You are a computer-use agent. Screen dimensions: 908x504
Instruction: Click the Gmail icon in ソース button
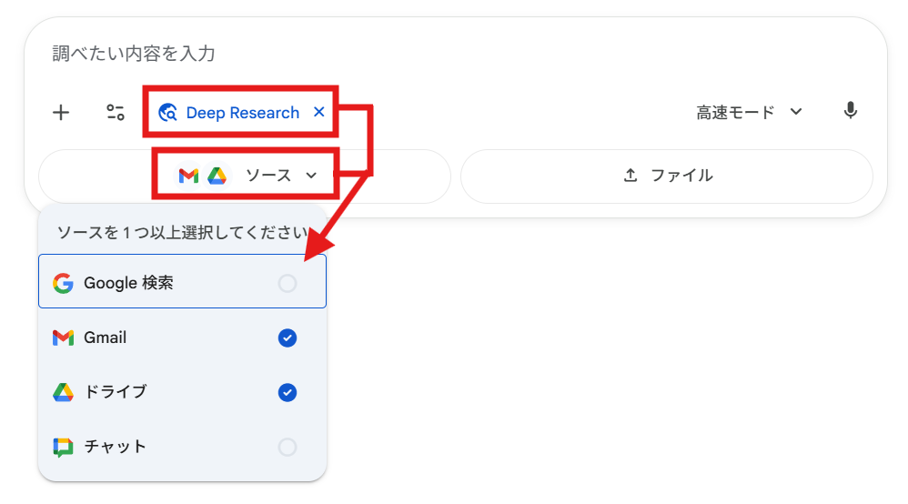point(188,175)
